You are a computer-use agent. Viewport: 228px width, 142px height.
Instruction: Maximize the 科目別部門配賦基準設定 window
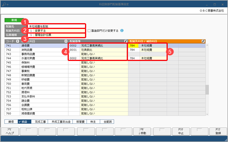point(214,5)
